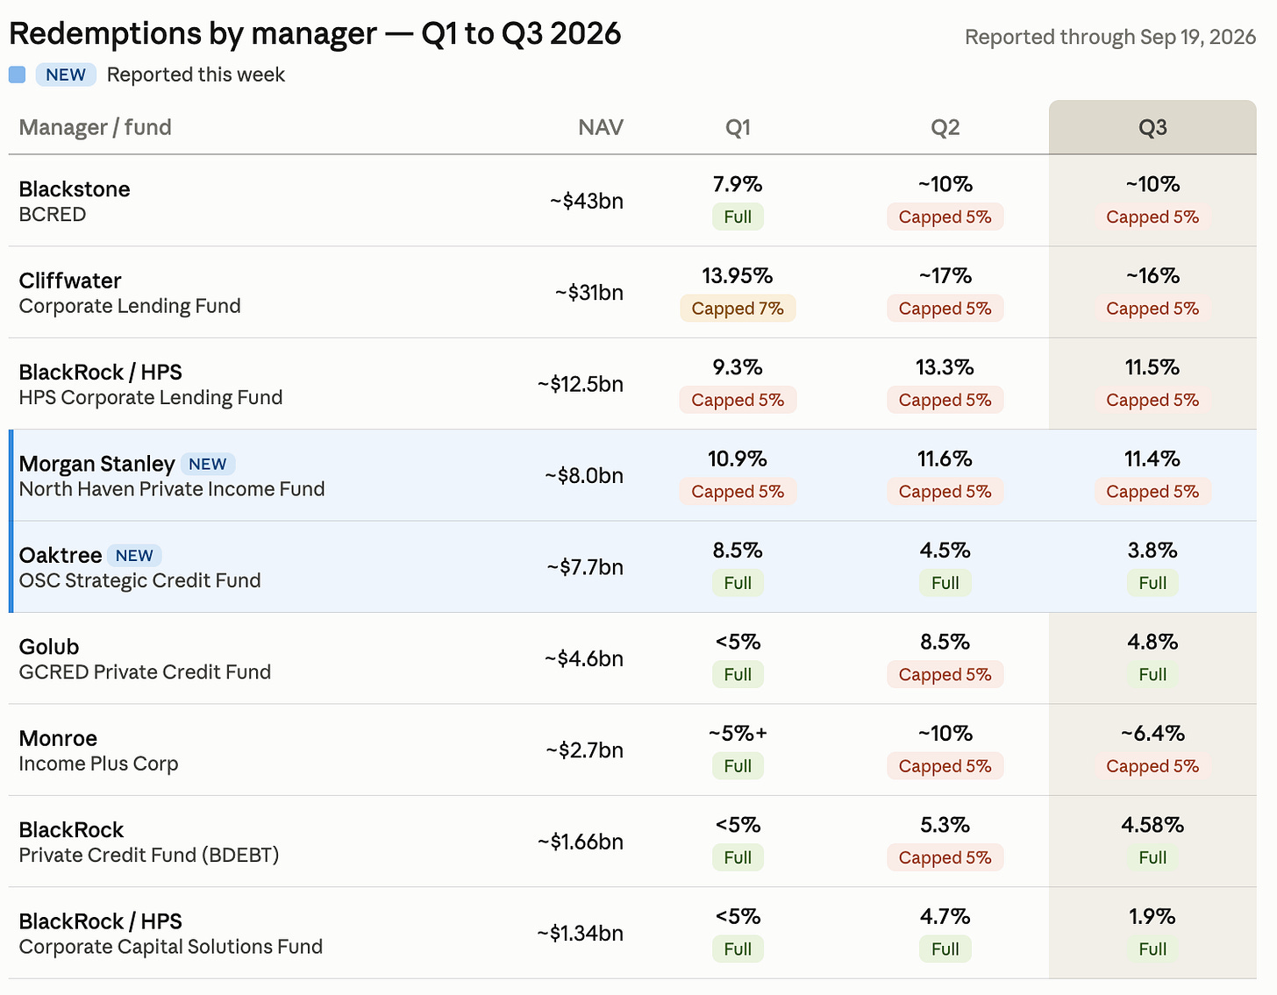Click Monroe Q3 Capped 5% badge
The width and height of the screenshot is (1277, 995).
click(x=1152, y=766)
